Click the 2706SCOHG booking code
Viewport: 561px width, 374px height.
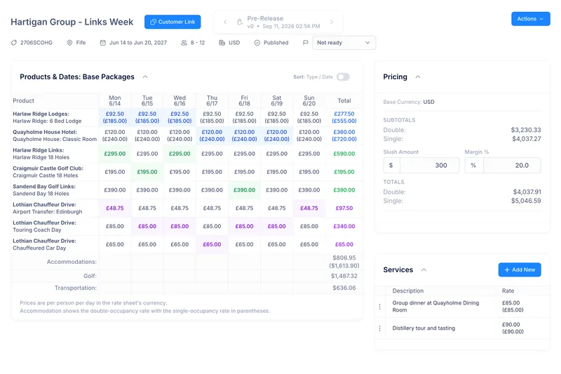point(36,43)
